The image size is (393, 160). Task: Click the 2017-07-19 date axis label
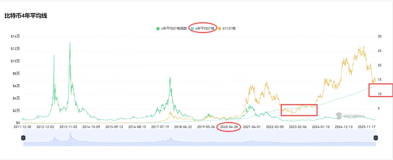point(160,127)
